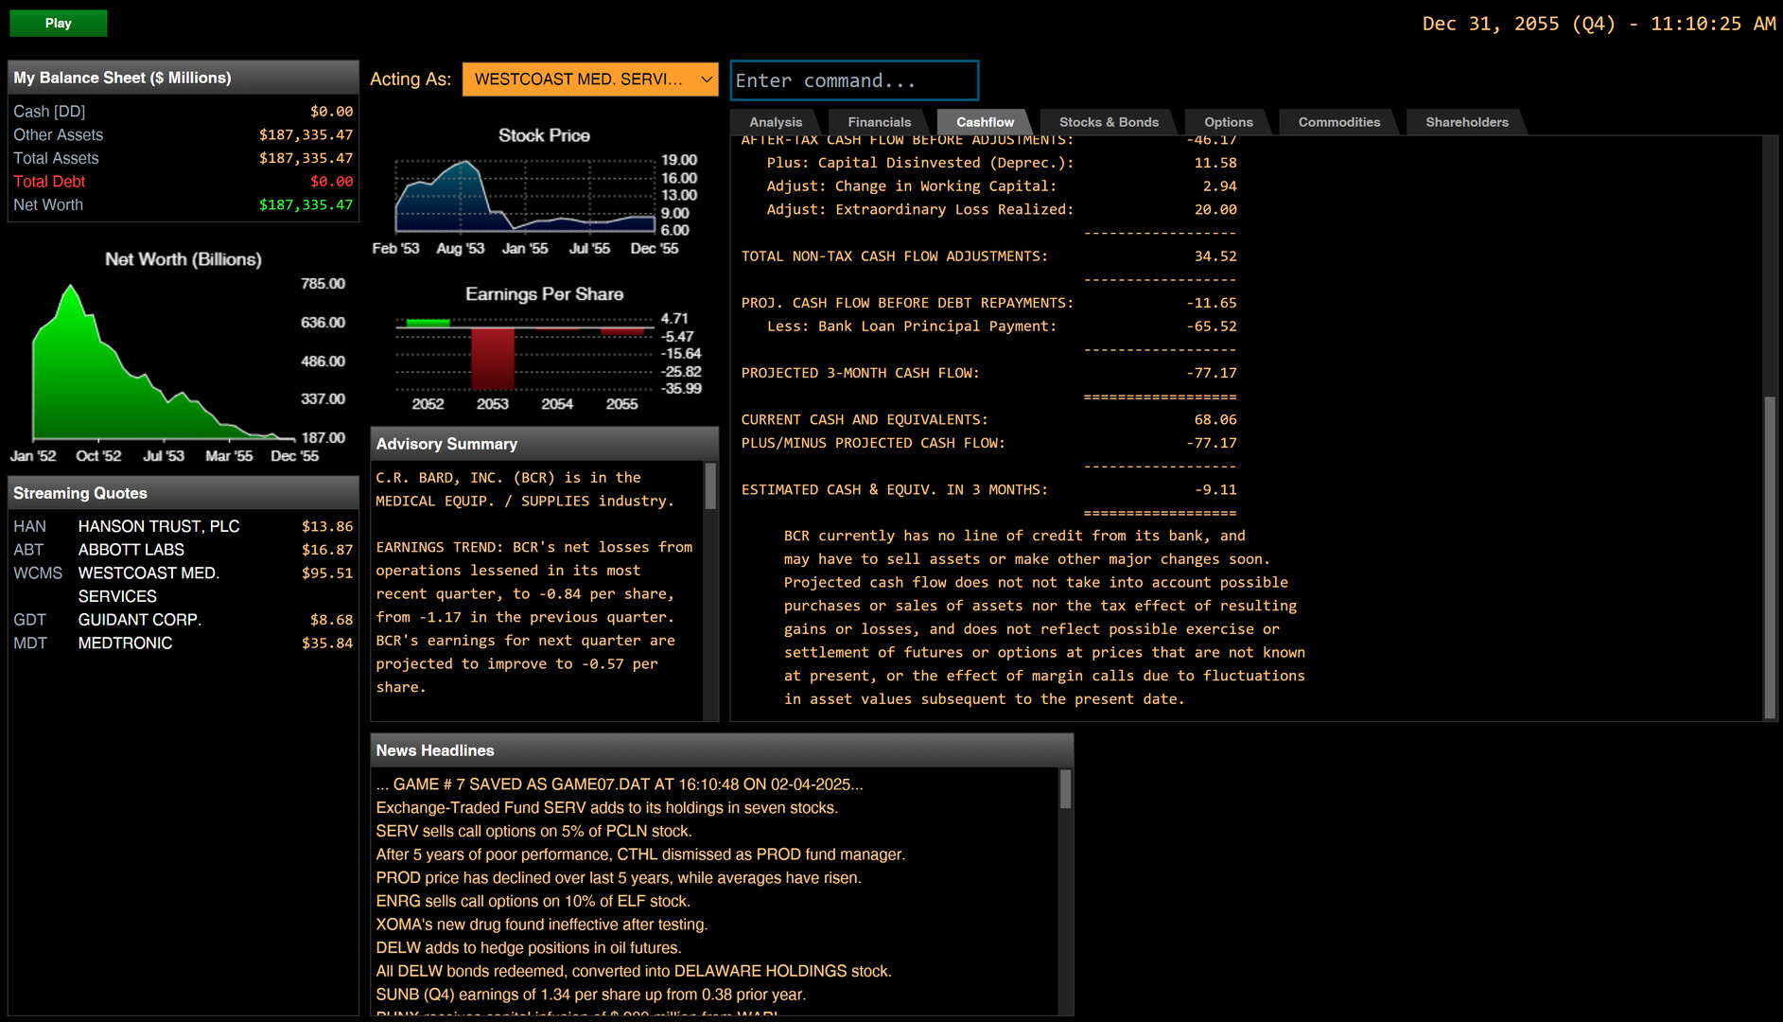Select the WCMS Westcoast Med. Services quote
Screen dimensions: 1783x1022
pos(183,585)
